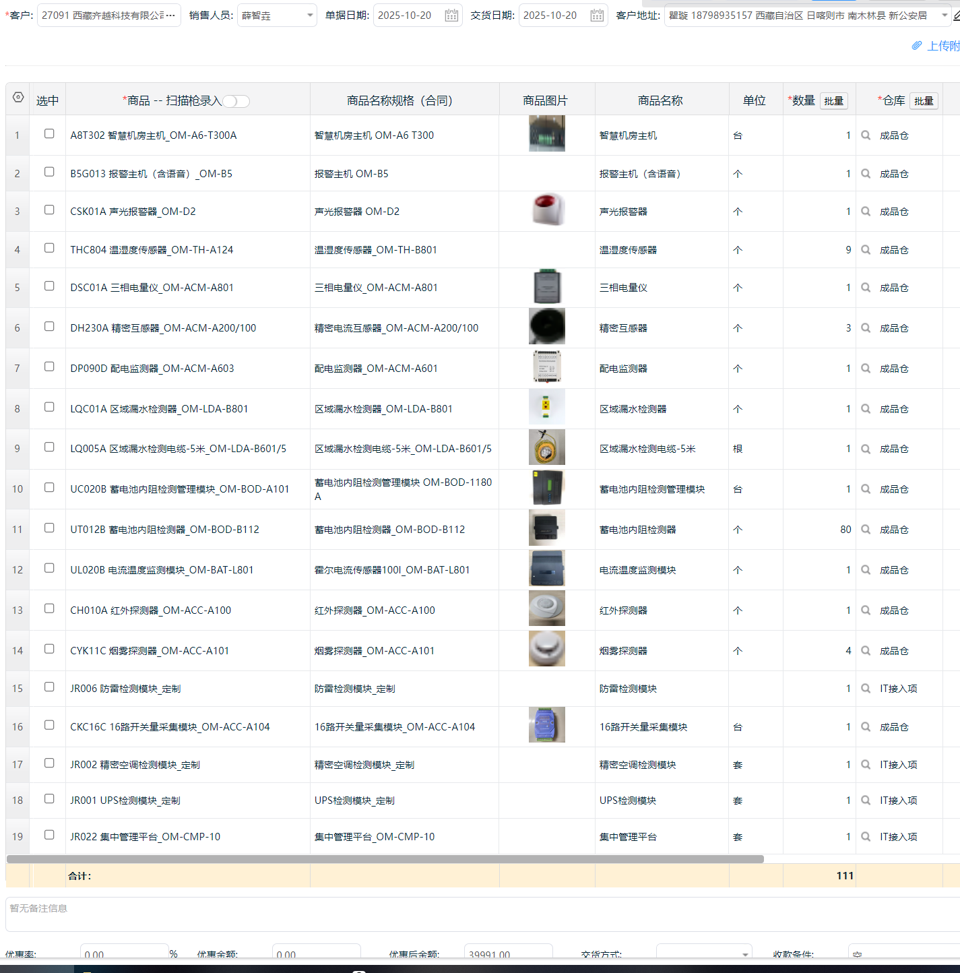Select checkbox for row 11 蓄电池内阻检测器

click(x=49, y=528)
